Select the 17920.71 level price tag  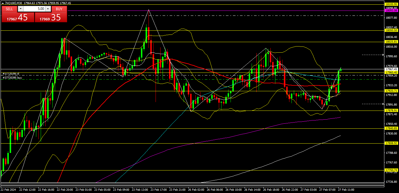point(391,91)
